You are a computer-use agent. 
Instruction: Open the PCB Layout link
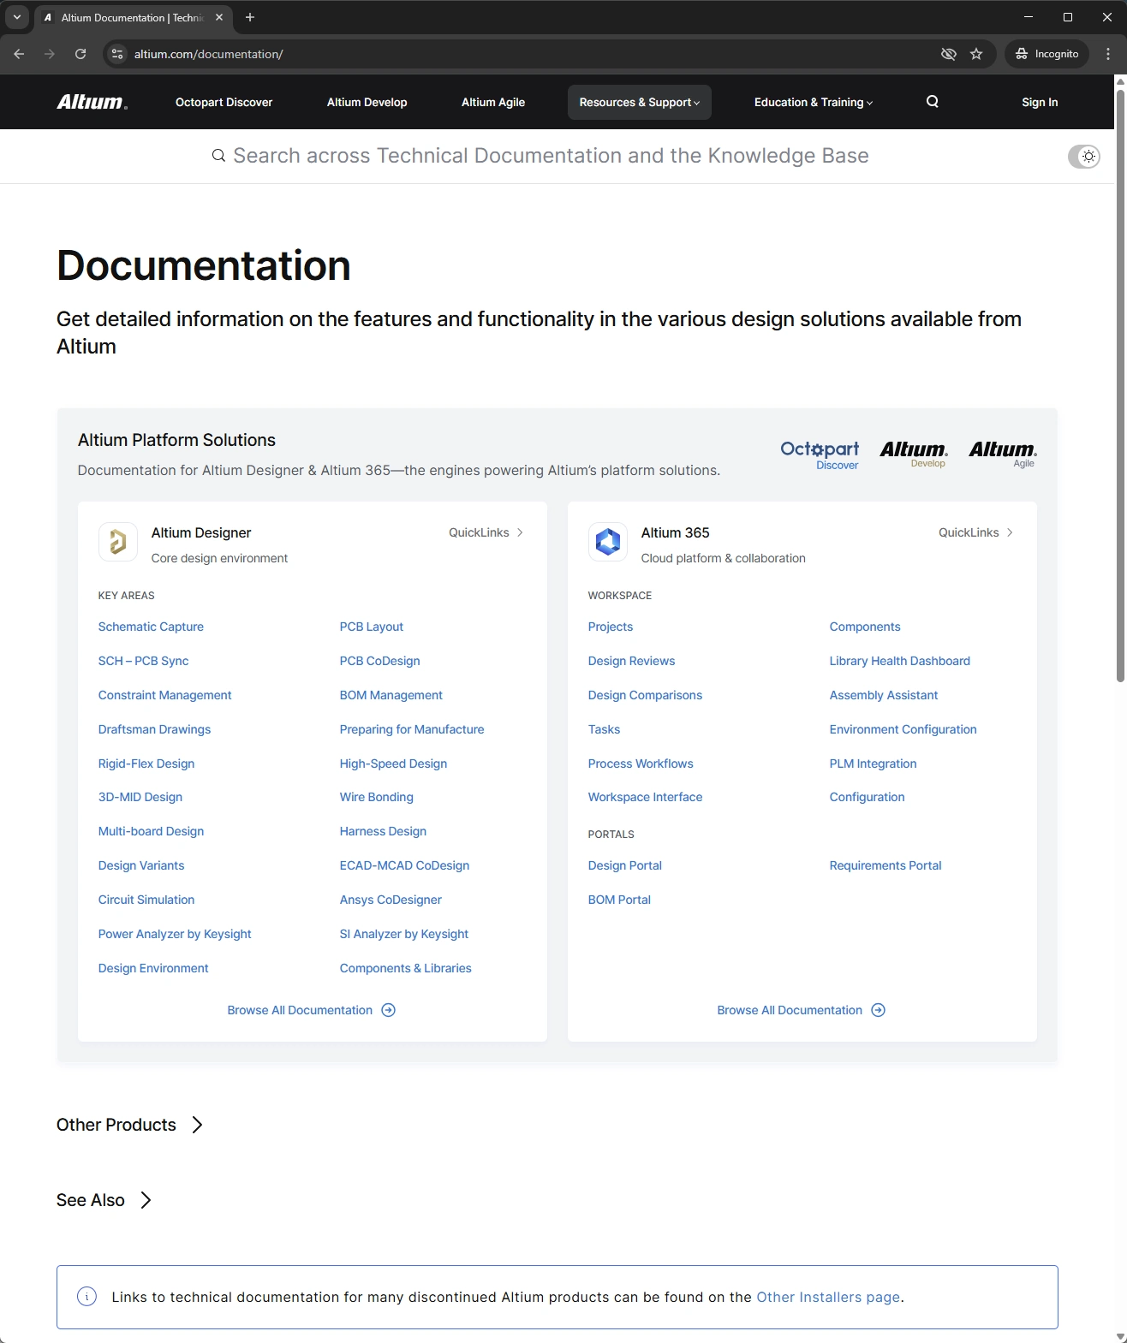tap(372, 627)
